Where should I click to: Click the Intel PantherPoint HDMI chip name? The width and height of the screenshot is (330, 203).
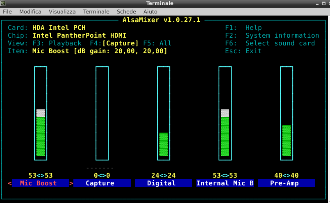[80, 36]
